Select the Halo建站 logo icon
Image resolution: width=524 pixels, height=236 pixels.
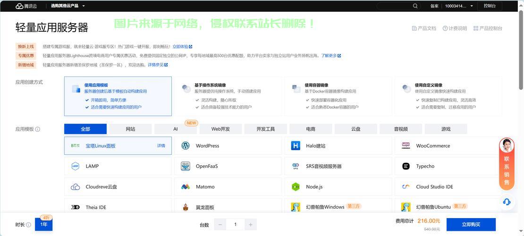[296, 146]
